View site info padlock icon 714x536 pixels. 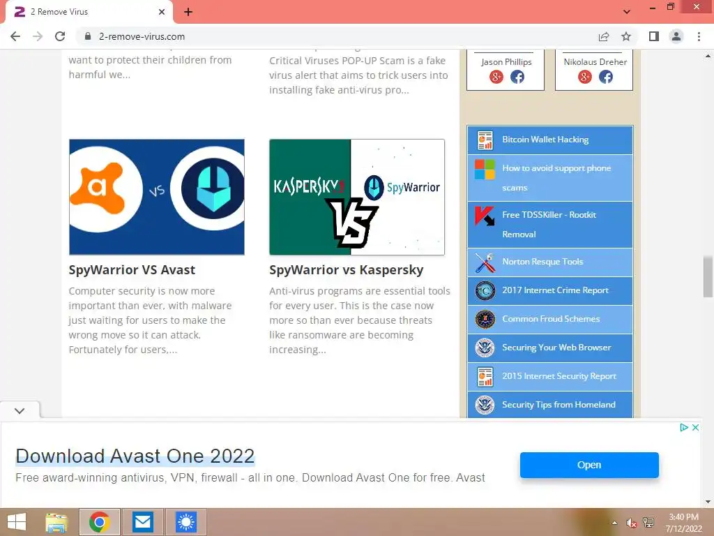pyautogui.click(x=88, y=36)
